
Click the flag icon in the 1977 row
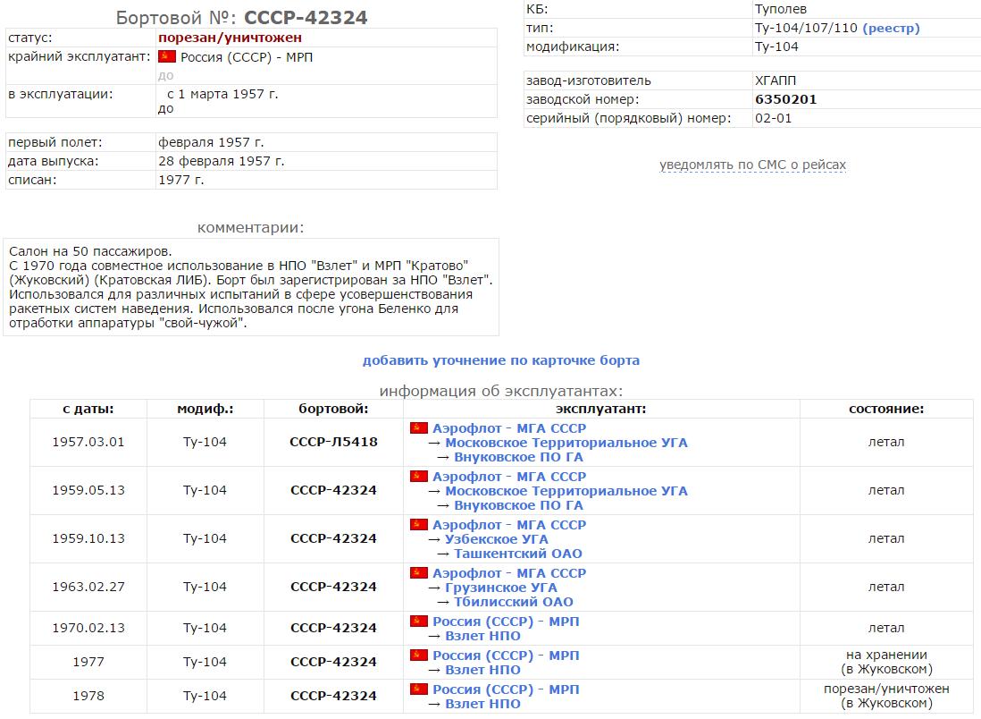[x=418, y=656]
